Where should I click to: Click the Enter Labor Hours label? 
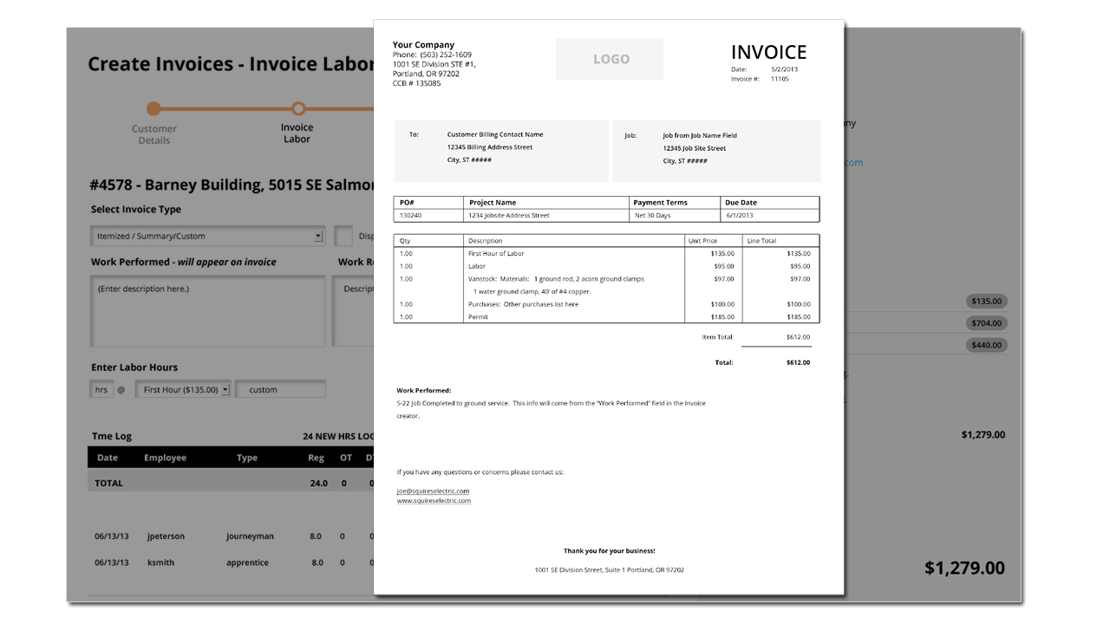[x=134, y=367]
